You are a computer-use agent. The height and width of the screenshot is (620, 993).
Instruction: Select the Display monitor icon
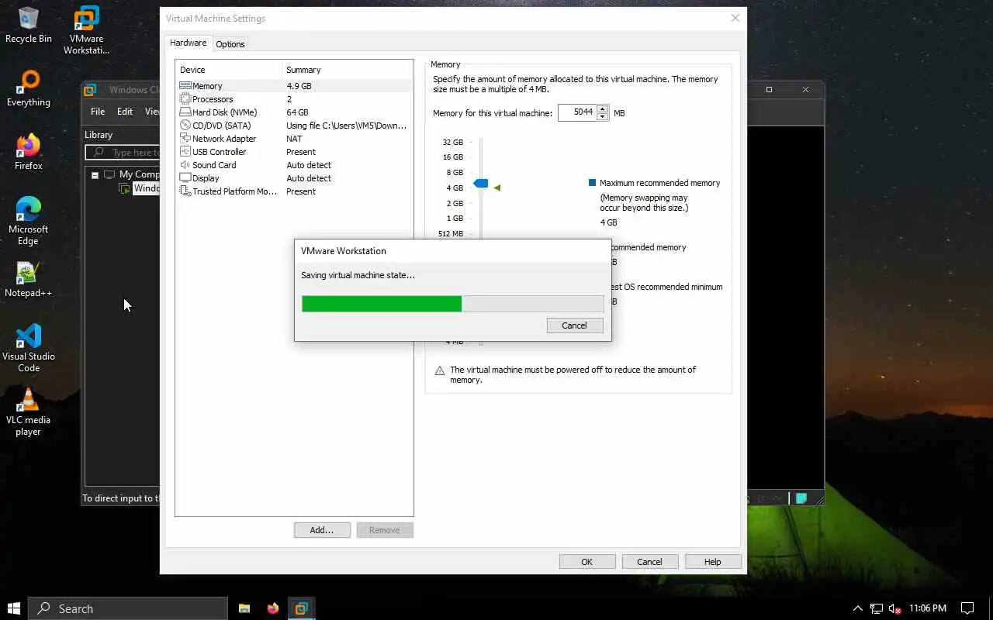[185, 178]
